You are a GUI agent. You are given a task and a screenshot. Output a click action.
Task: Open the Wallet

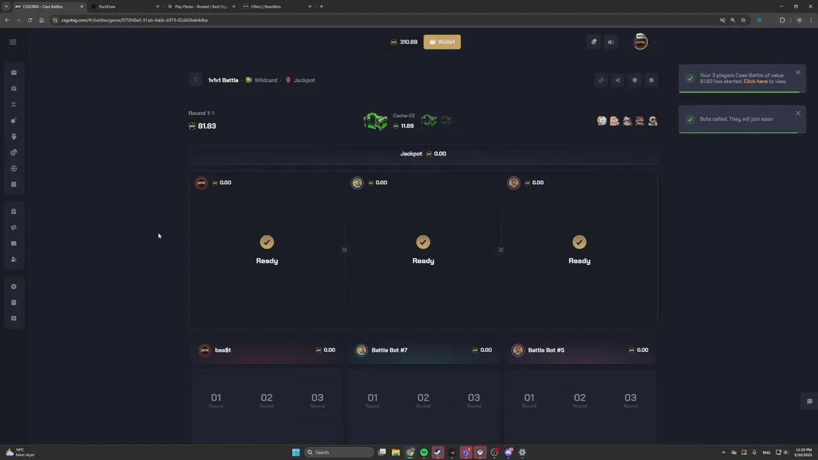pos(442,42)
